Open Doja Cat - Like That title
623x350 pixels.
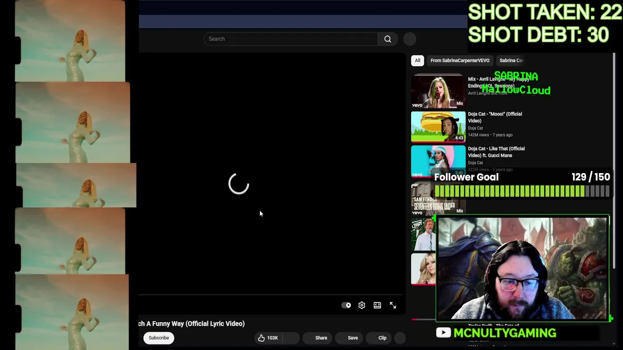496,152
